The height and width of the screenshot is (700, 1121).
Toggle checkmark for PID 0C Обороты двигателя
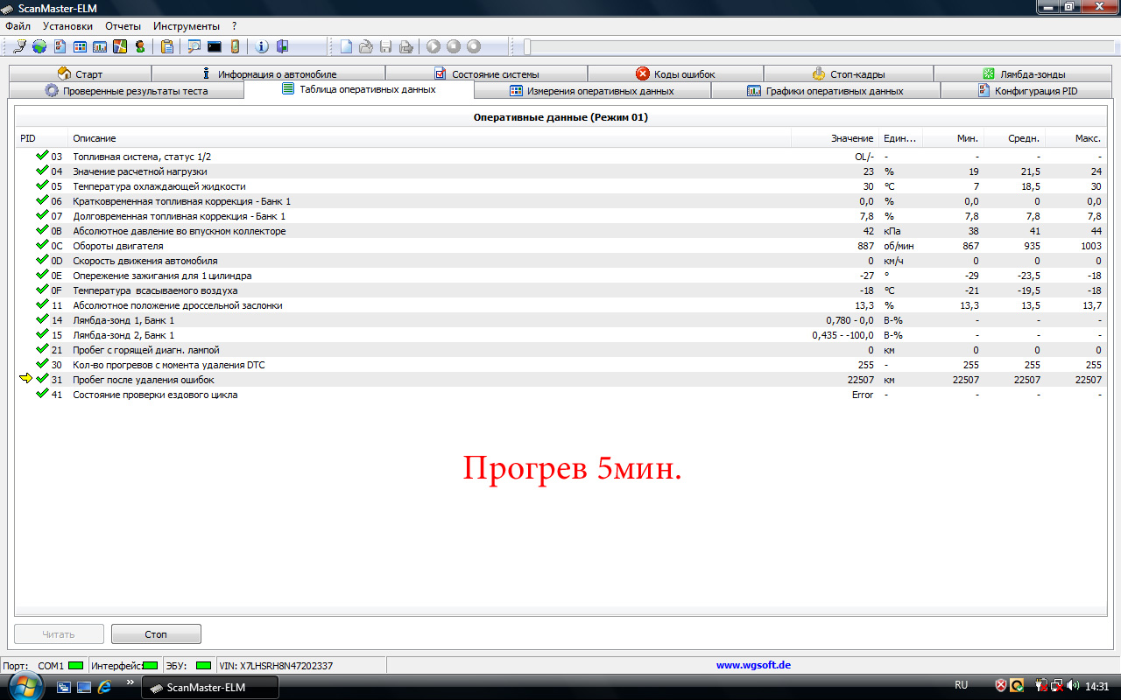coord(42,245)
